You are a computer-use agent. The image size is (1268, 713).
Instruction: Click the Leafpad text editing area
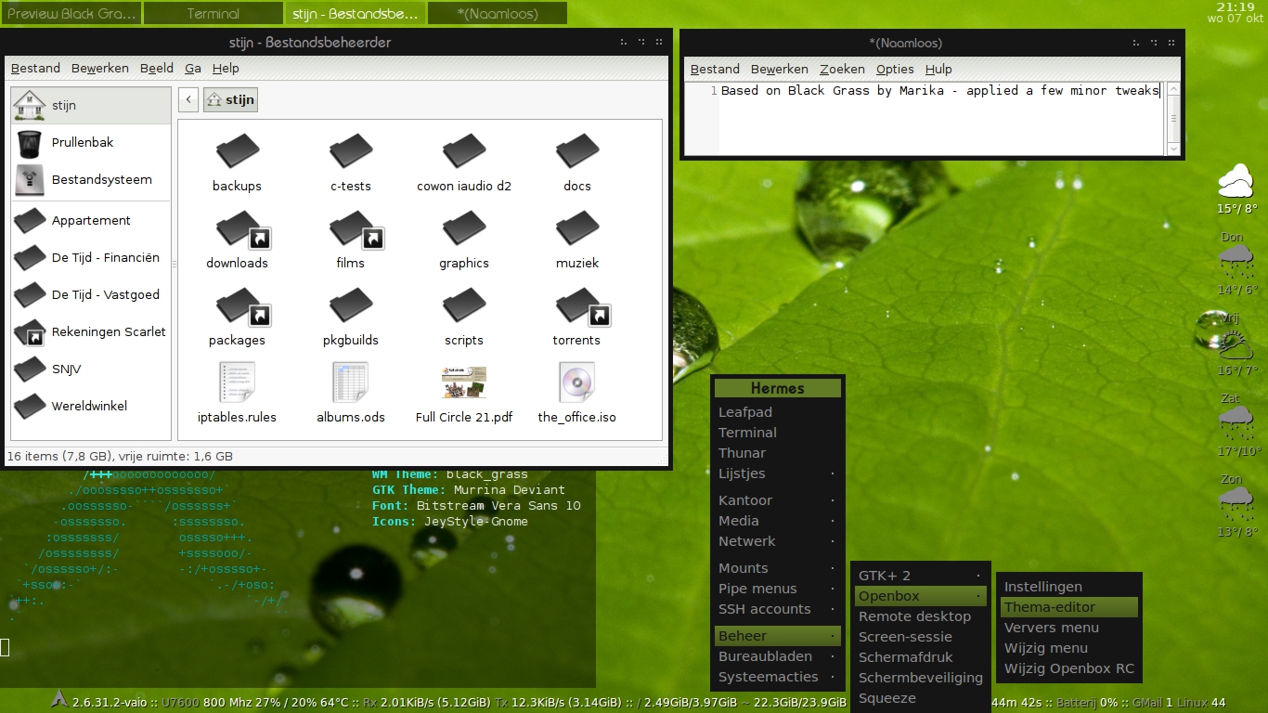tap(941, 119)
